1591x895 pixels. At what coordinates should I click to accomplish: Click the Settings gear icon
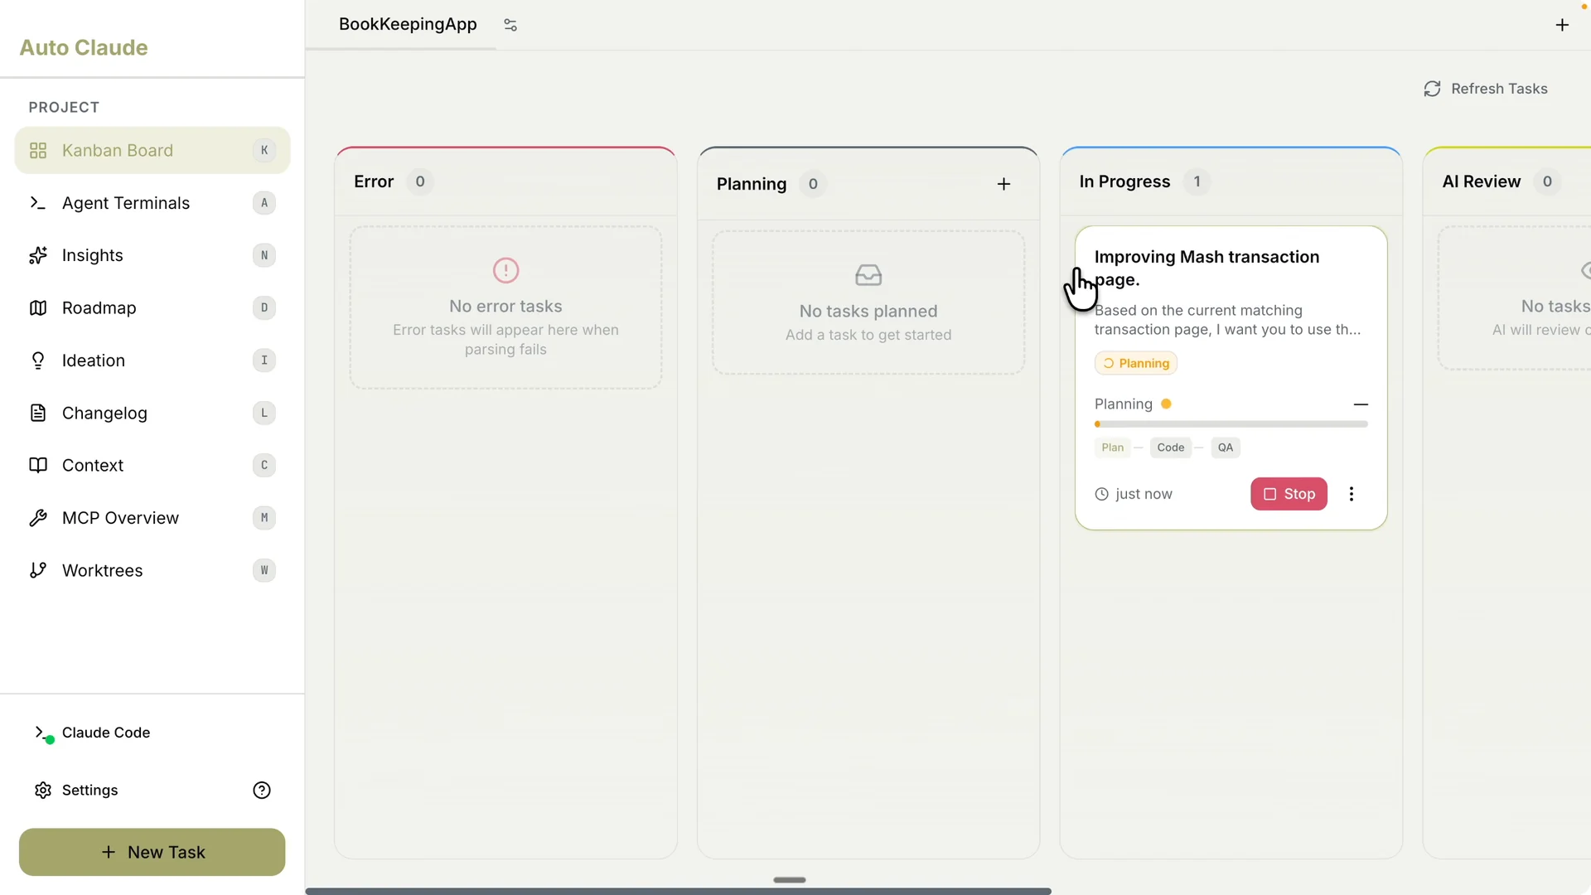click(x=43, y=791)
